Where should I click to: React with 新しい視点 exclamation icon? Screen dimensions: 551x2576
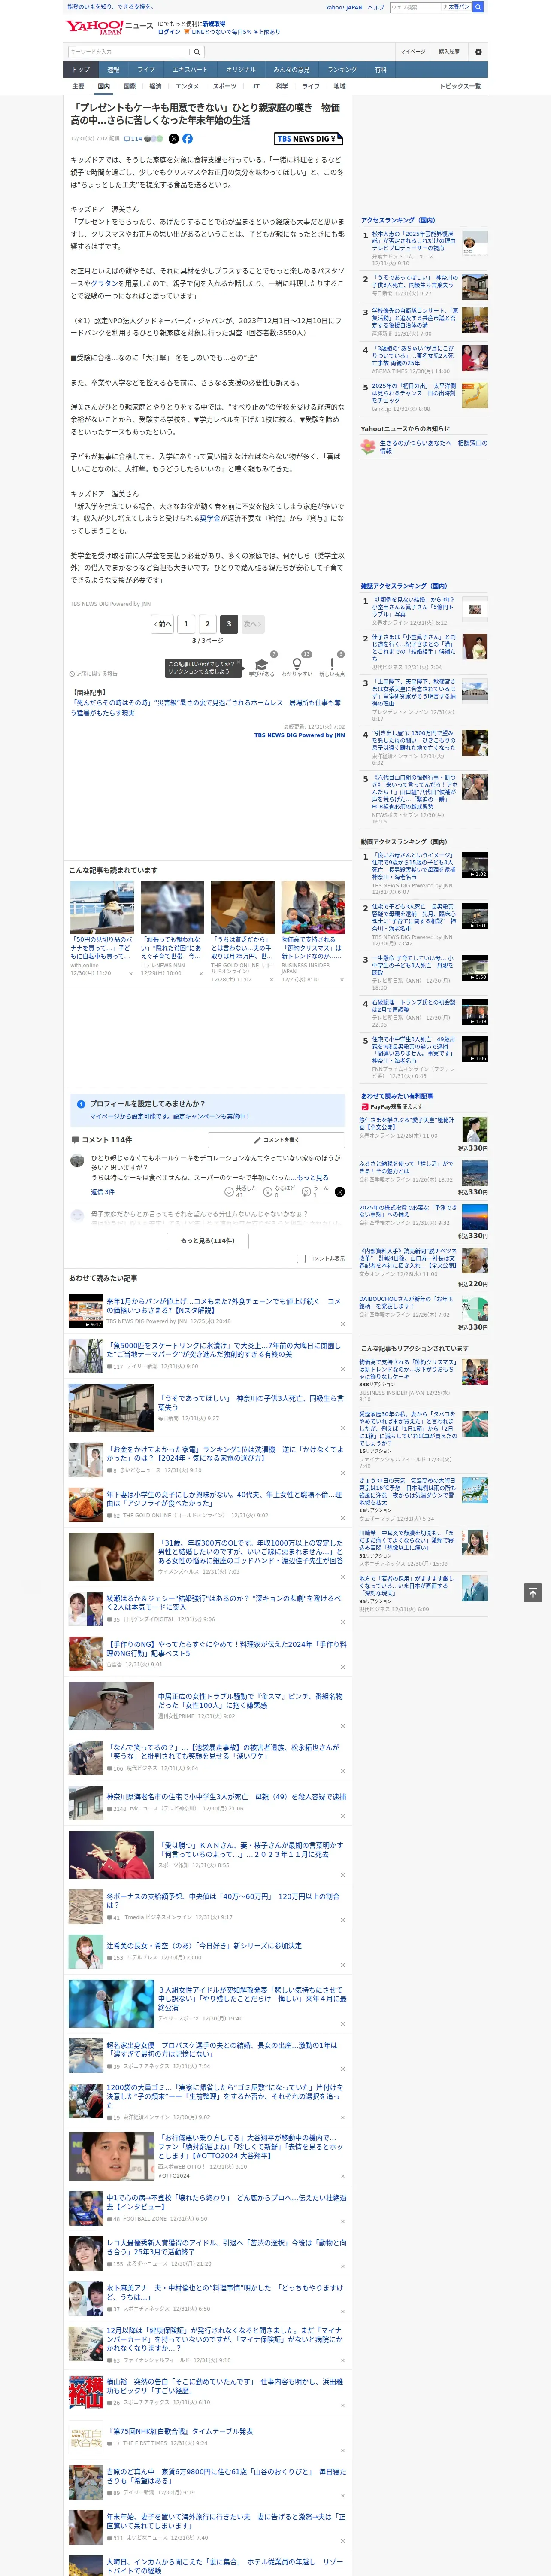pyautogui.click(x=332, y=664)
